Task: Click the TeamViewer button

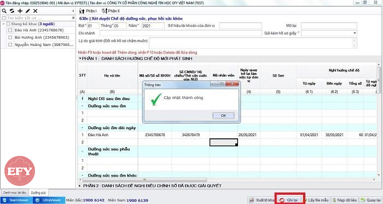Action: (16, 200)
